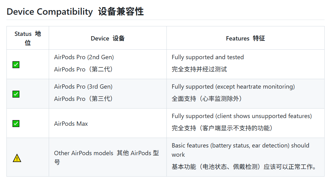Click the "AirPods Pro (2nd Gen)" English device name
Viewport: 328px width, 180px height.
pos(84,57)
